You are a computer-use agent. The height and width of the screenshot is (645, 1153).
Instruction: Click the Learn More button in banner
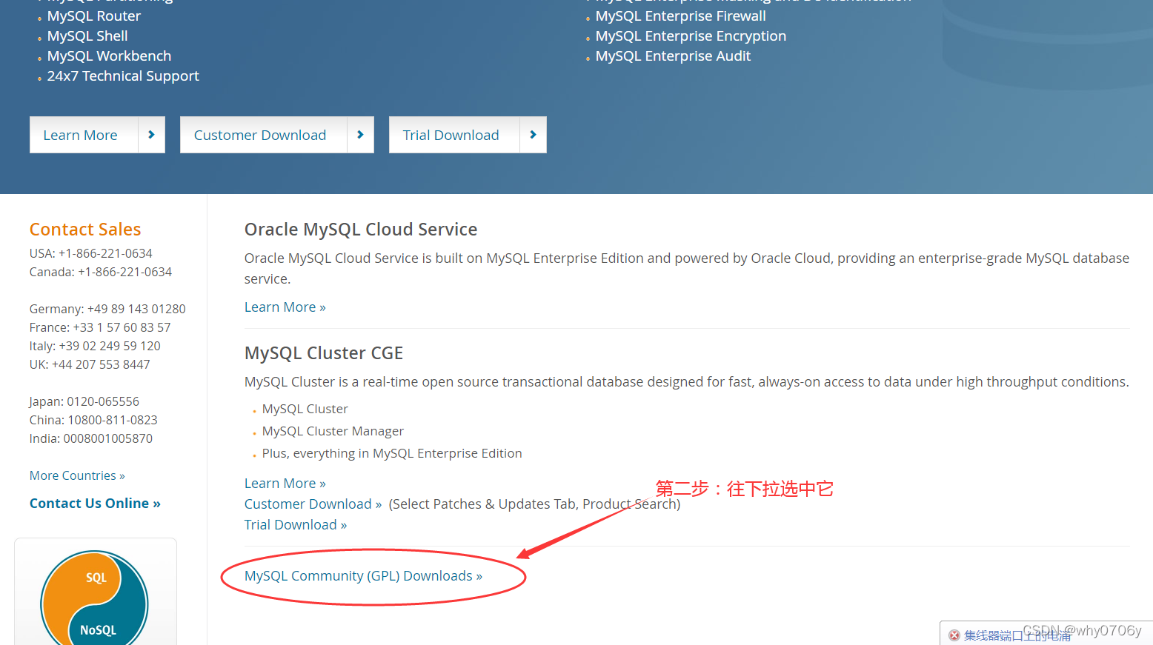(x=84, y=135)
